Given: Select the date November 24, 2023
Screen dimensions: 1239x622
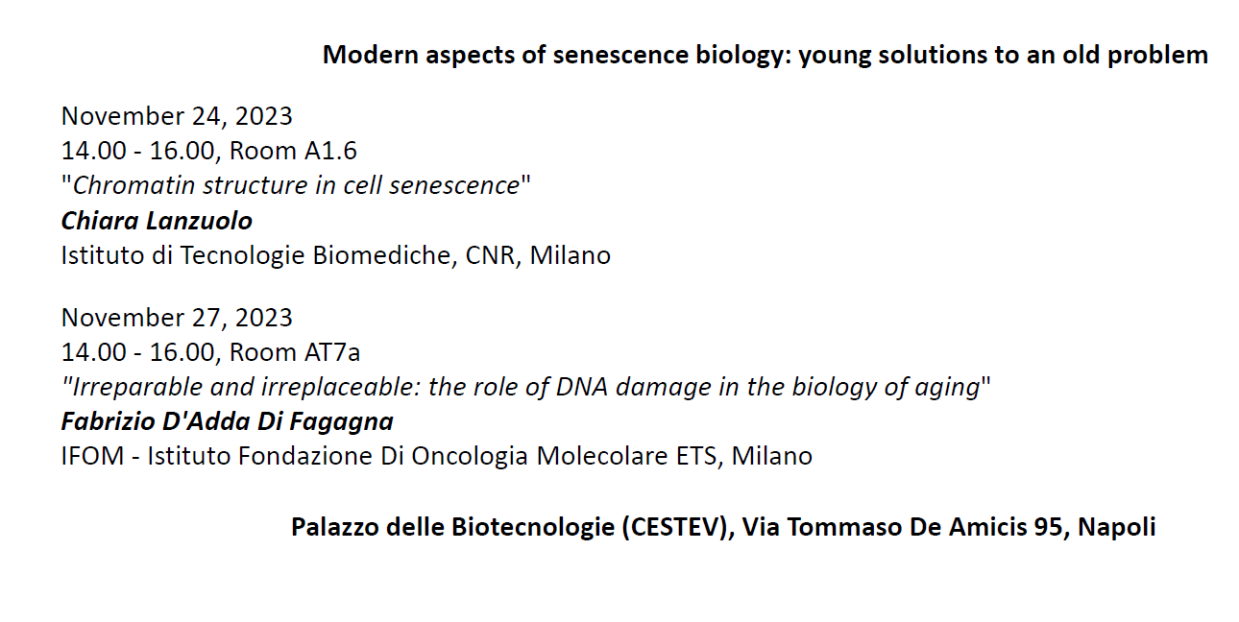Looking at the screenshot, I should click(177, 116).
